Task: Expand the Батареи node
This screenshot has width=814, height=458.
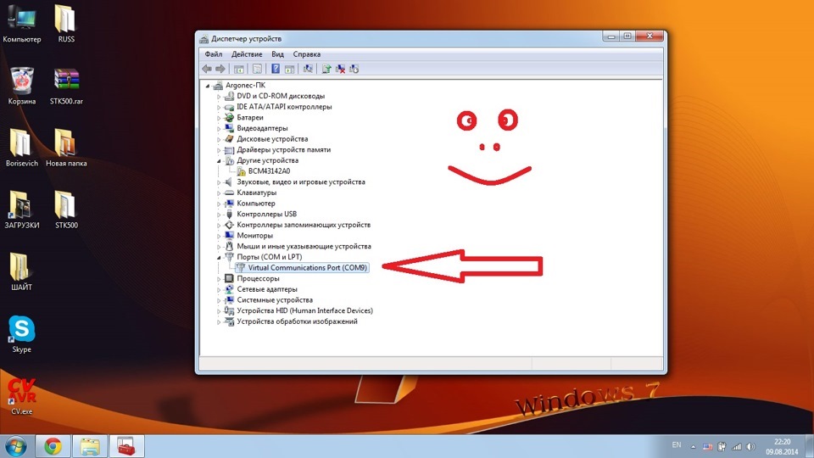Action: click(x=219, y=118)
